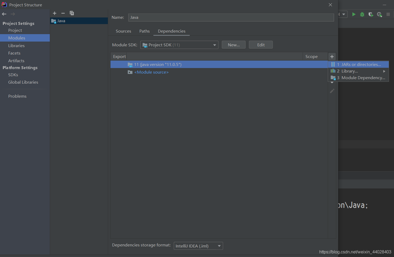Open the Module SDK dropdown
This screenshot has height=257, width=394.
point(179,45)
